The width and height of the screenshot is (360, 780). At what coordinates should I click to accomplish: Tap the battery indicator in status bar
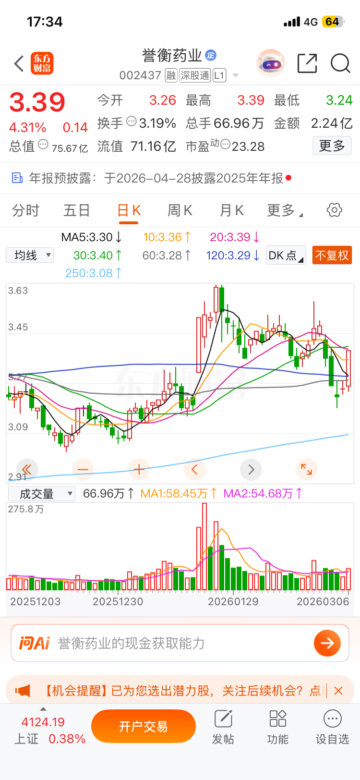(x=333, y=22)
